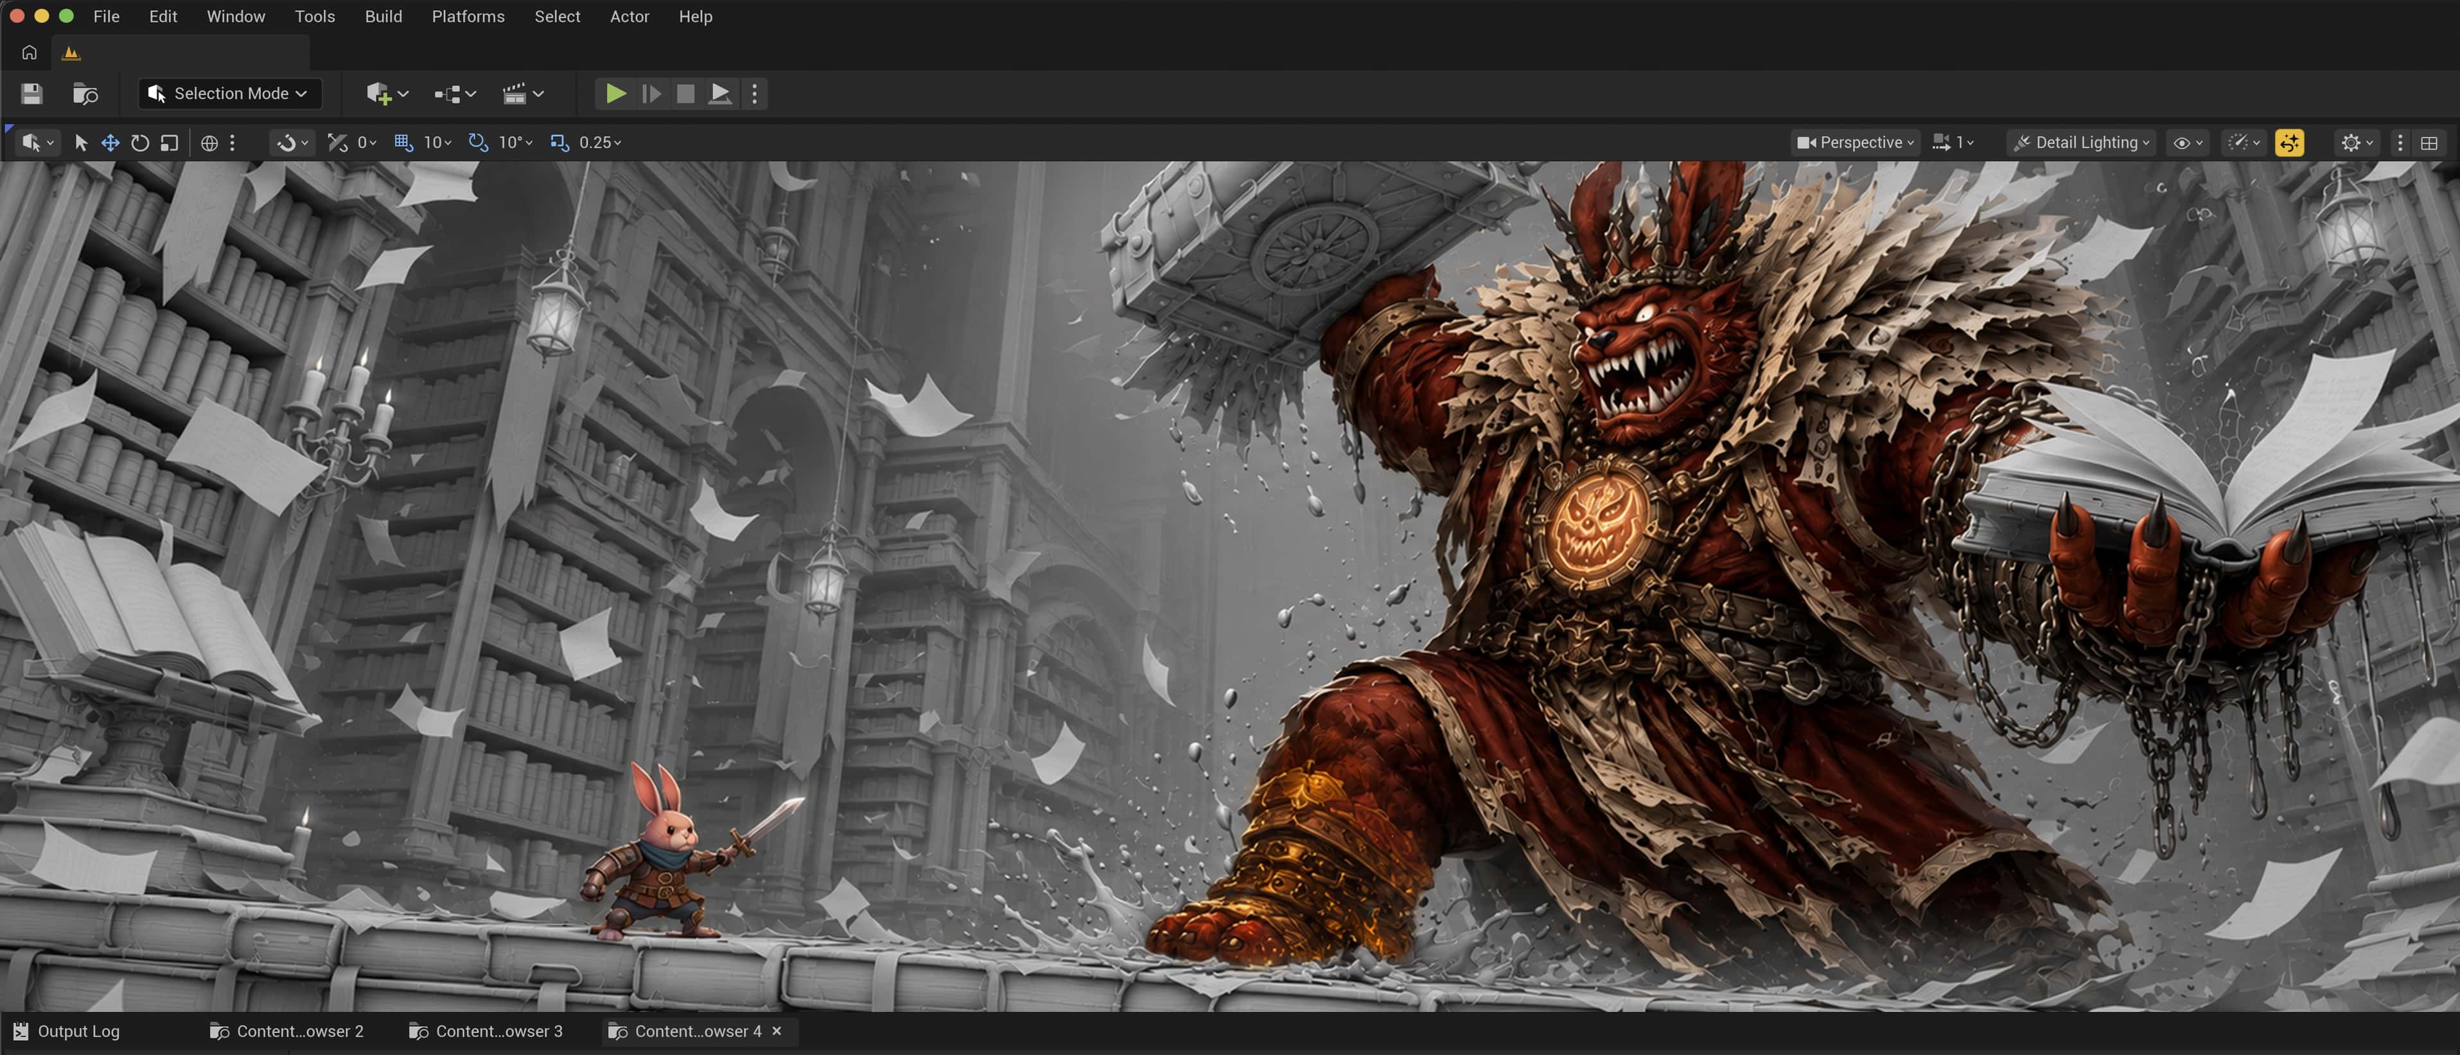Open the Edit menu
This screenshot has height=1055, width=2460.
163,16
